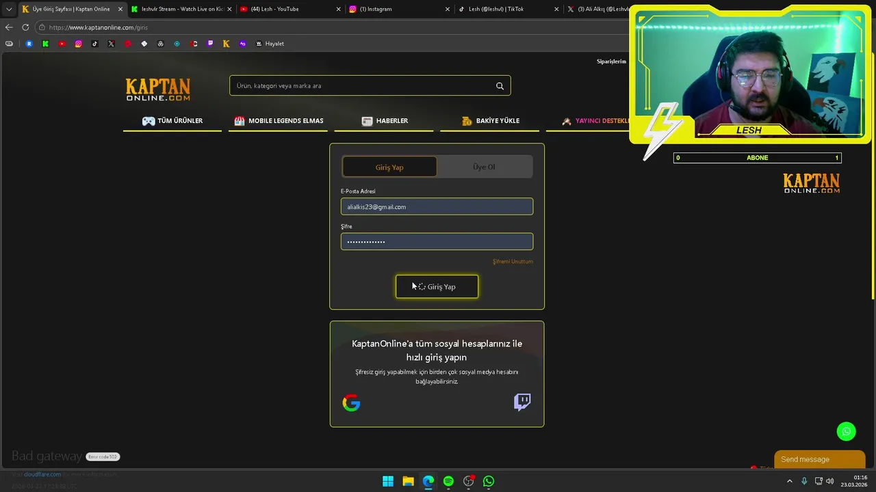Screen dimensions: 876x492
Task: Open Tüm Ürünler menu
Action: click(x=172, y=121)
